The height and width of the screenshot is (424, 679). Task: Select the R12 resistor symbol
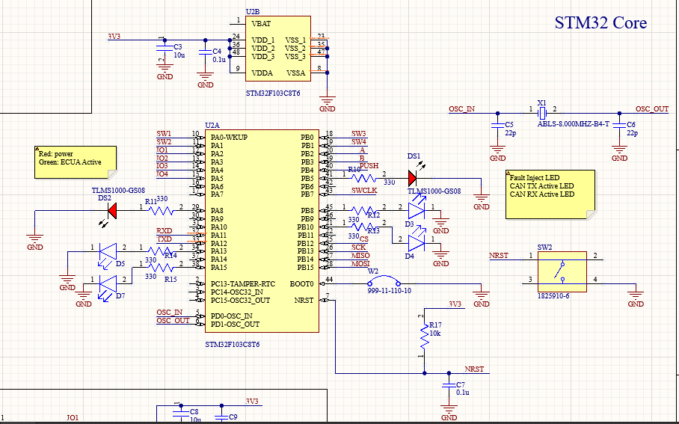click(363, 210)
